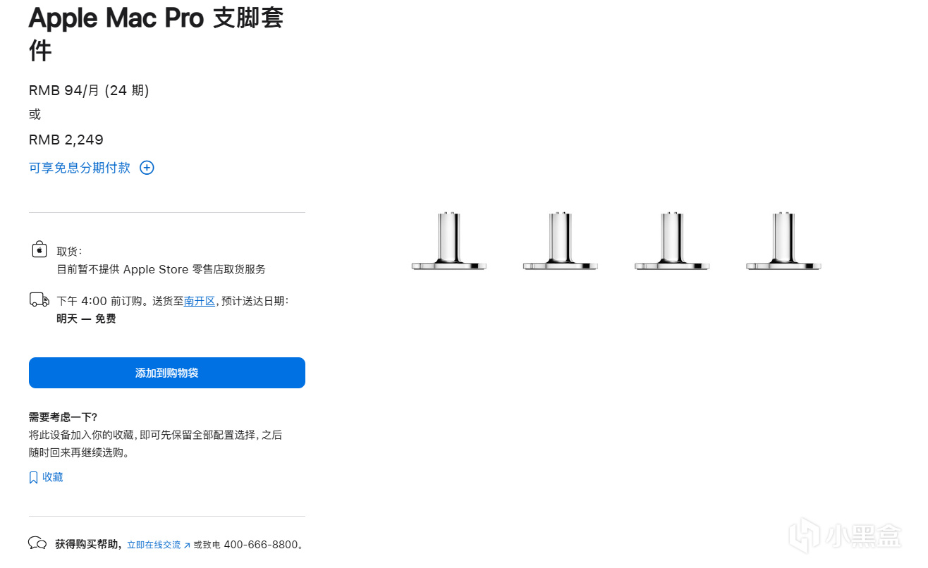Select the third Mac Pro foot image
Image resolution: width=928 pixels, height=568 pixels.
[x=672, y=241]
